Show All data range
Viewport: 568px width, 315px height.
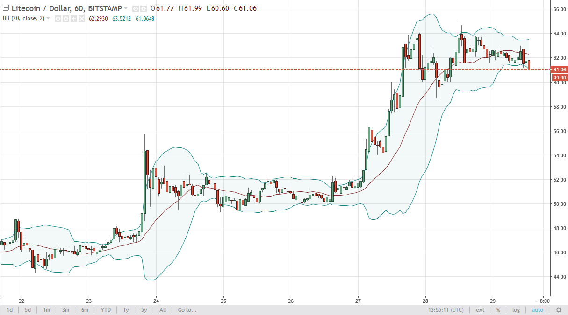pyautogui.click(x=163, y=310)
